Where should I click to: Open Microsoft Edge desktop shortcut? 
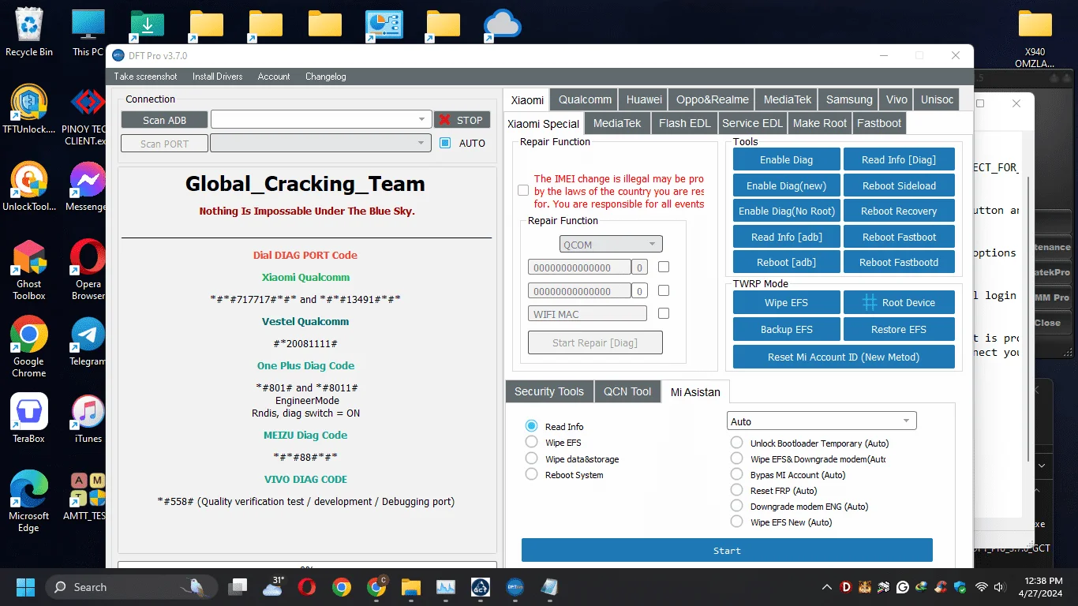point(29,502)
